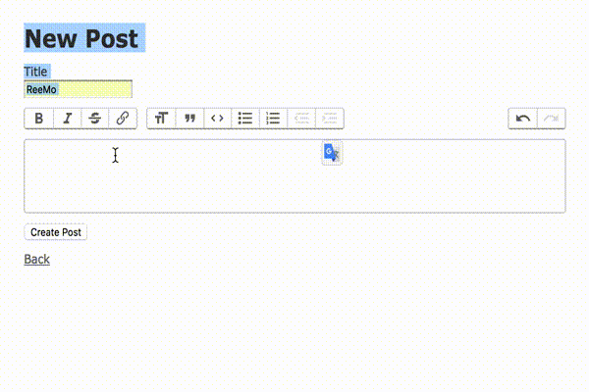Click the insert link icon
This screenshot has height=392, width=589.
(123, 119)
